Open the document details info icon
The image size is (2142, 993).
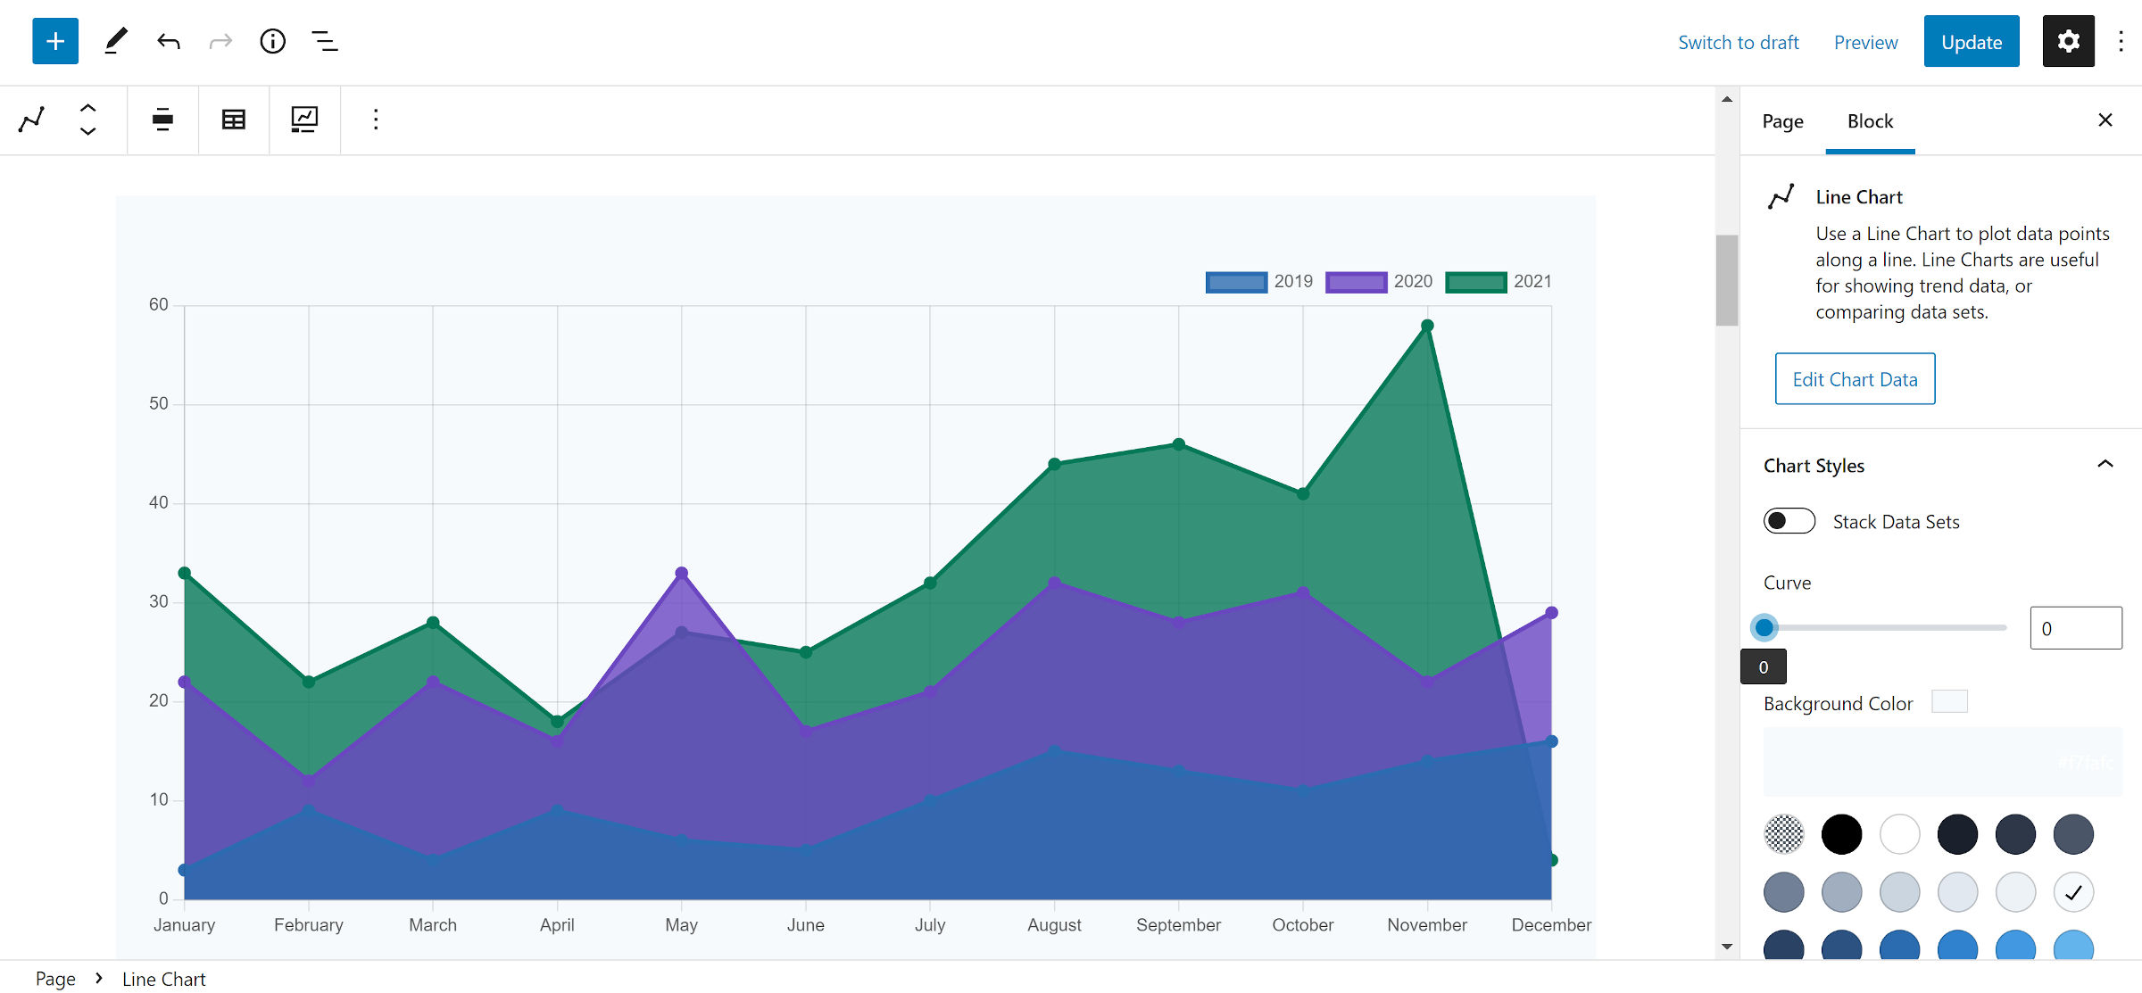[x=272, y=41]
